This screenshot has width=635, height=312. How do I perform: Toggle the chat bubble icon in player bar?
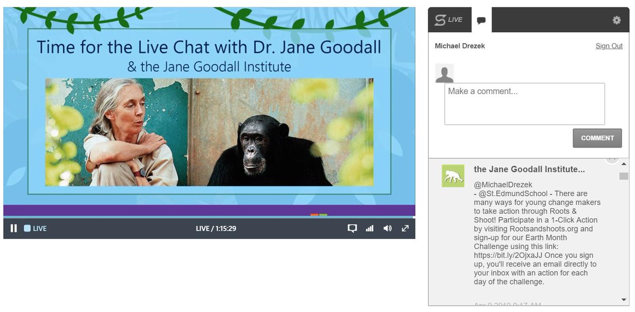352,228
